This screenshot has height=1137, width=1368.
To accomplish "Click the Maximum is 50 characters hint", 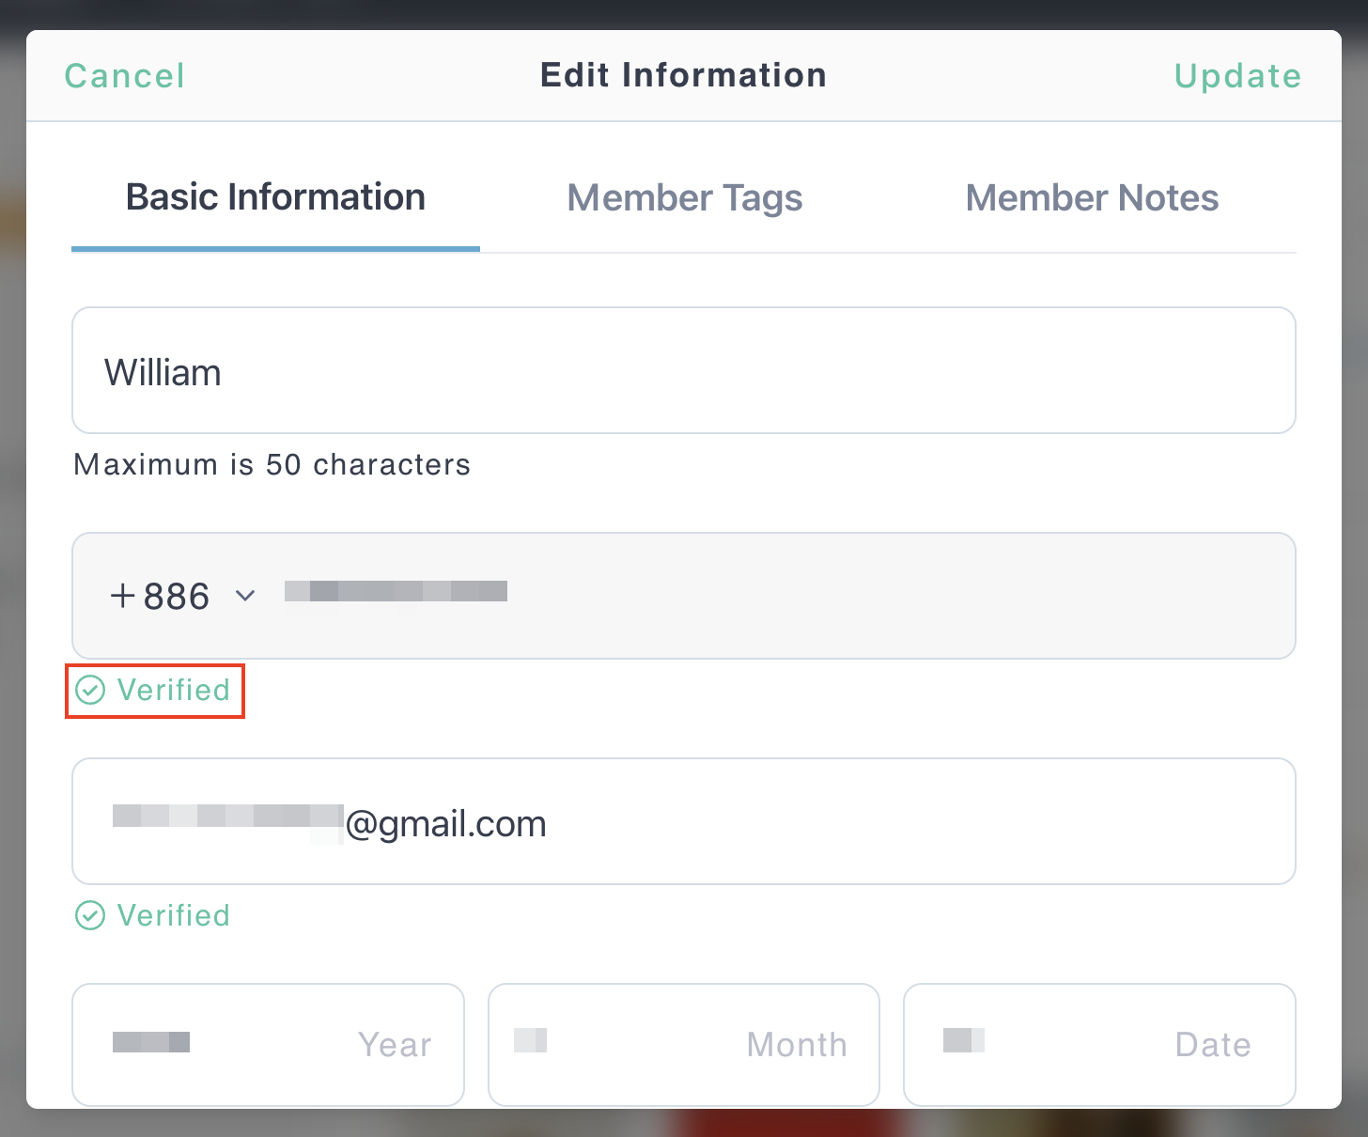I will [x=272, y=464].
